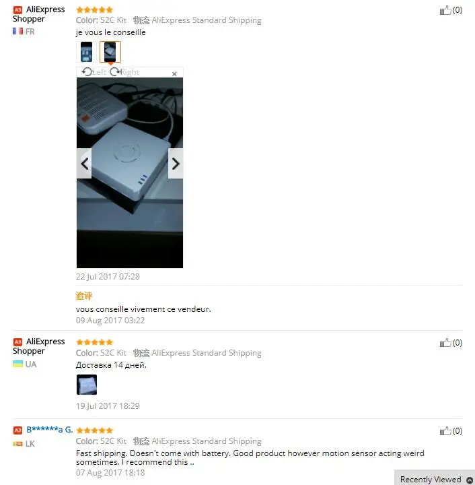475x485 pixels.
Task: Open the first thumbnail in FR review
Action: click(87, 52)
